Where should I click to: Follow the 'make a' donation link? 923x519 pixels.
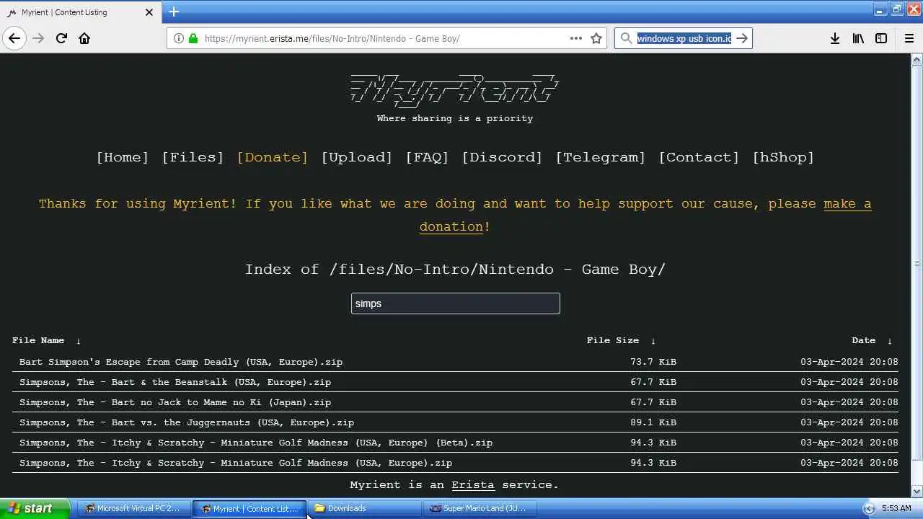[847, 204]
